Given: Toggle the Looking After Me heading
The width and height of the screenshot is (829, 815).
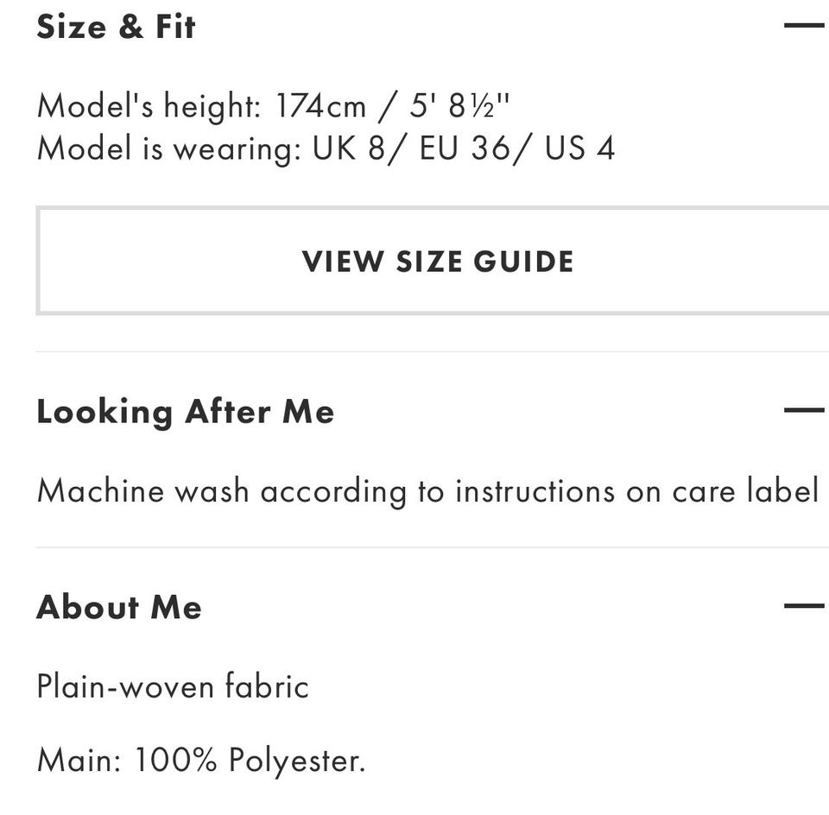Looking at the screenshot, I should tap(185, 412).
